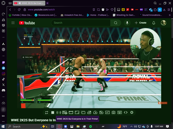Open the Musescore.com bookmark
This screenshot has width=173, height=129.
pos(46,15)
